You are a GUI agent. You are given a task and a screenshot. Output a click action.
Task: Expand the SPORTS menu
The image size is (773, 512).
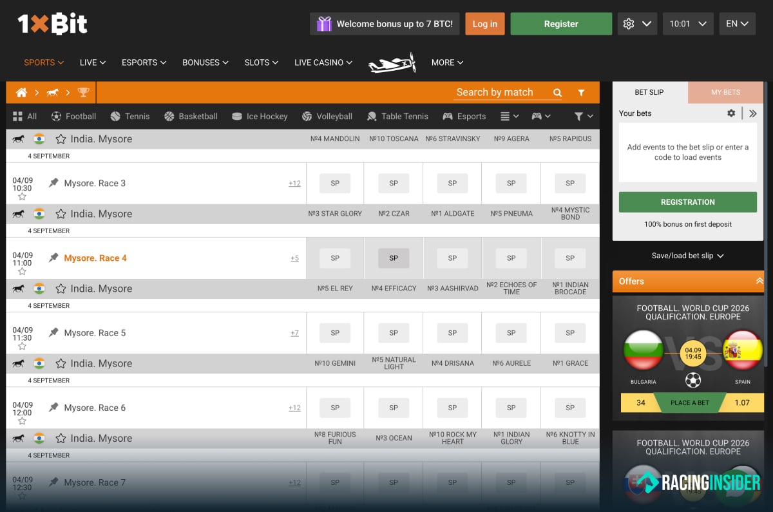(44, 62)
